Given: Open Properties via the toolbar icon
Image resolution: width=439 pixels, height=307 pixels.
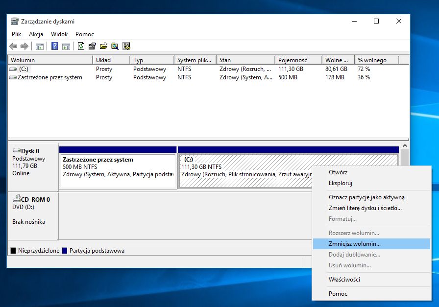Looking at the screenshot, I should pyautogui.click(x=92, y=47).
